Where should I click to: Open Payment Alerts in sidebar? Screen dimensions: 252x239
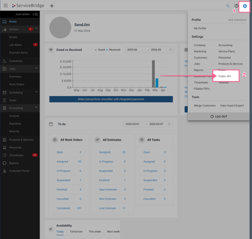tap(18, 52)
